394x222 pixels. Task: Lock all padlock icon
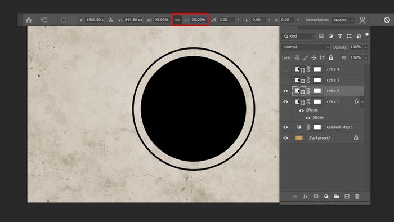tap(331, 57)
